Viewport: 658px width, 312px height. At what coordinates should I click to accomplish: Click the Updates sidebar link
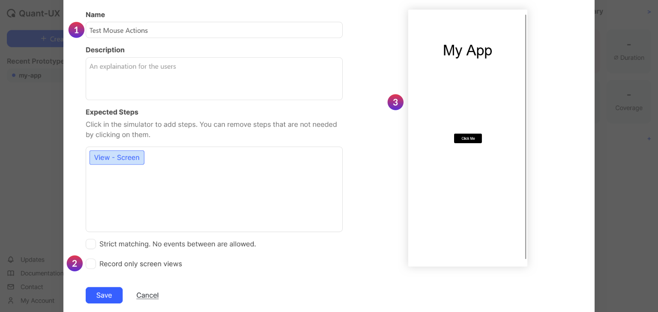pos(33,259)
